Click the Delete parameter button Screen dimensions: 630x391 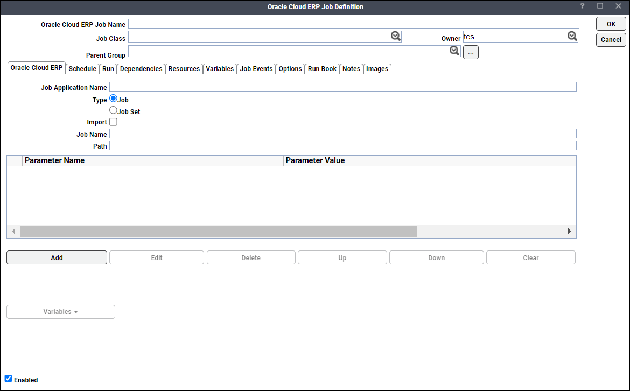[251, 257]
